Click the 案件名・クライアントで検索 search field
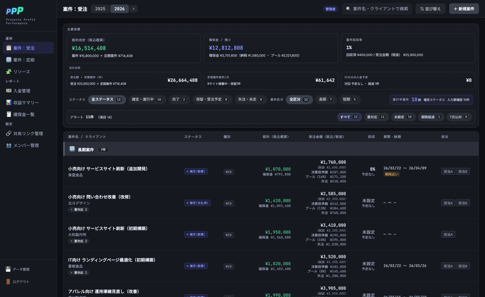485x297 pixels. (x=377, y=9)
